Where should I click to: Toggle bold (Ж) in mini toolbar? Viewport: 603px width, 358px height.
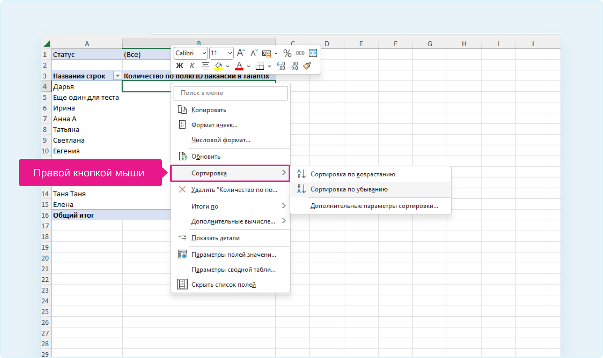(180, 66)
